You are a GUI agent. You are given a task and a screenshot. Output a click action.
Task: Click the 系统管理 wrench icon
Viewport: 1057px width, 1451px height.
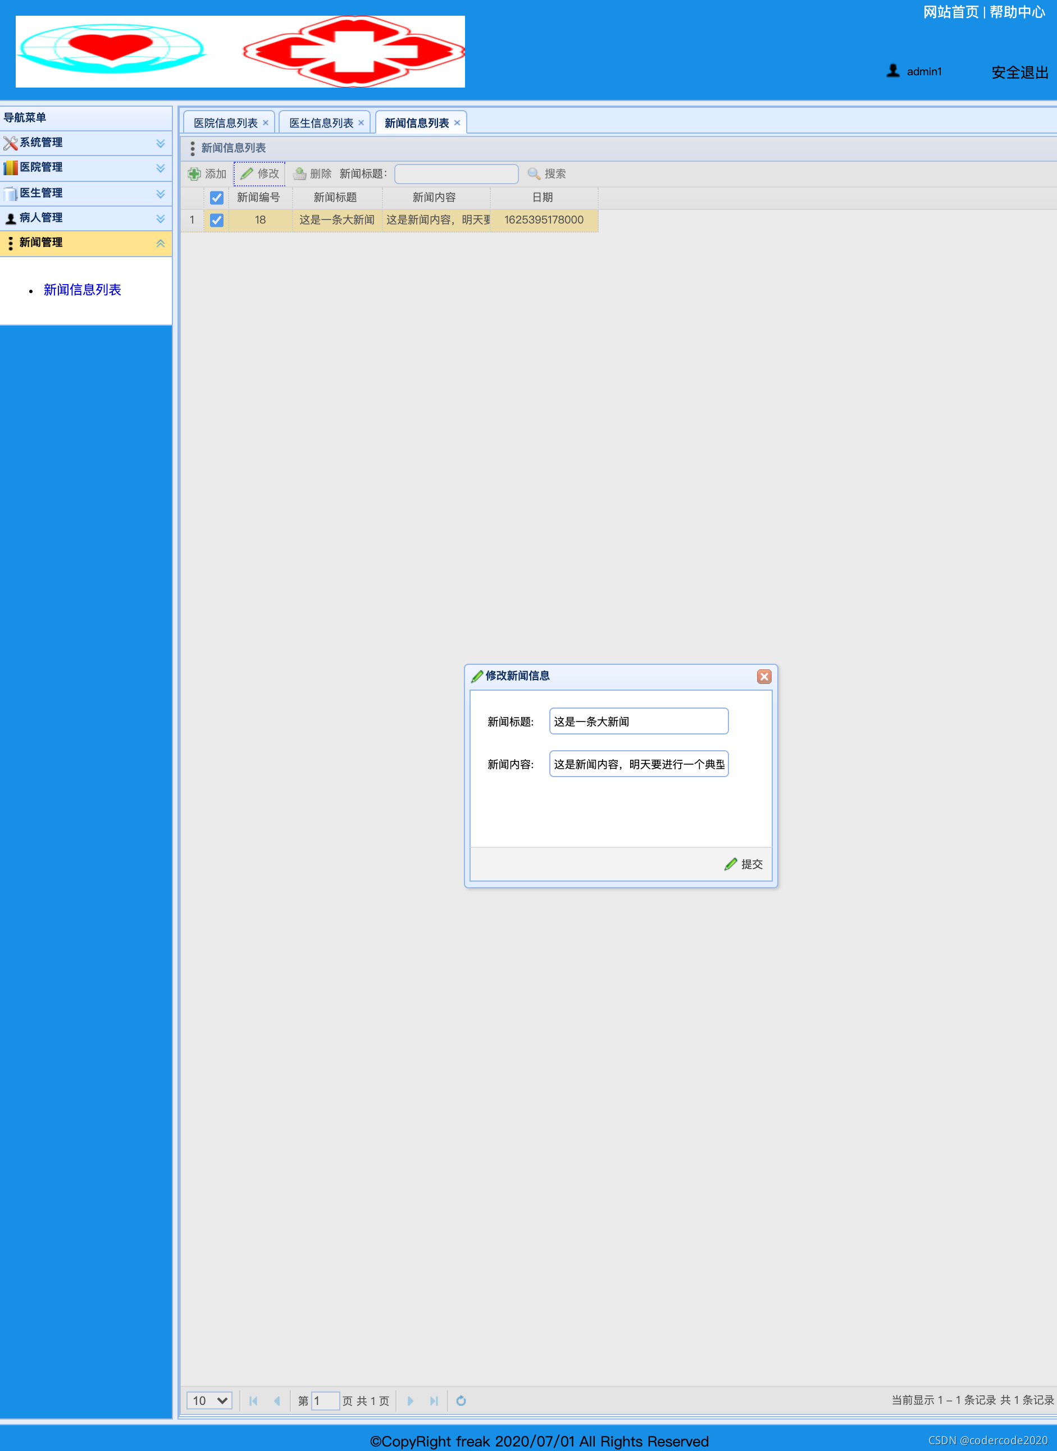(10, 143)
